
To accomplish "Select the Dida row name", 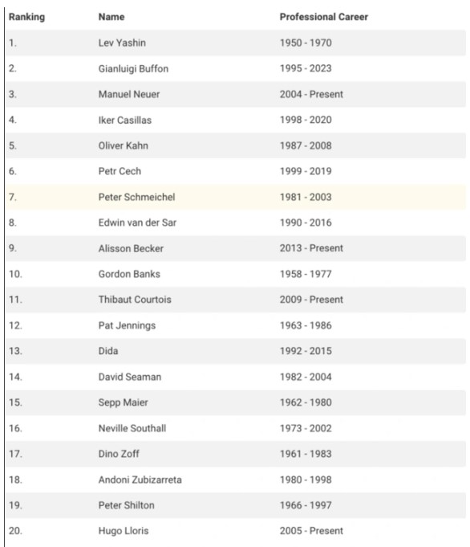I will coord(108,351).
